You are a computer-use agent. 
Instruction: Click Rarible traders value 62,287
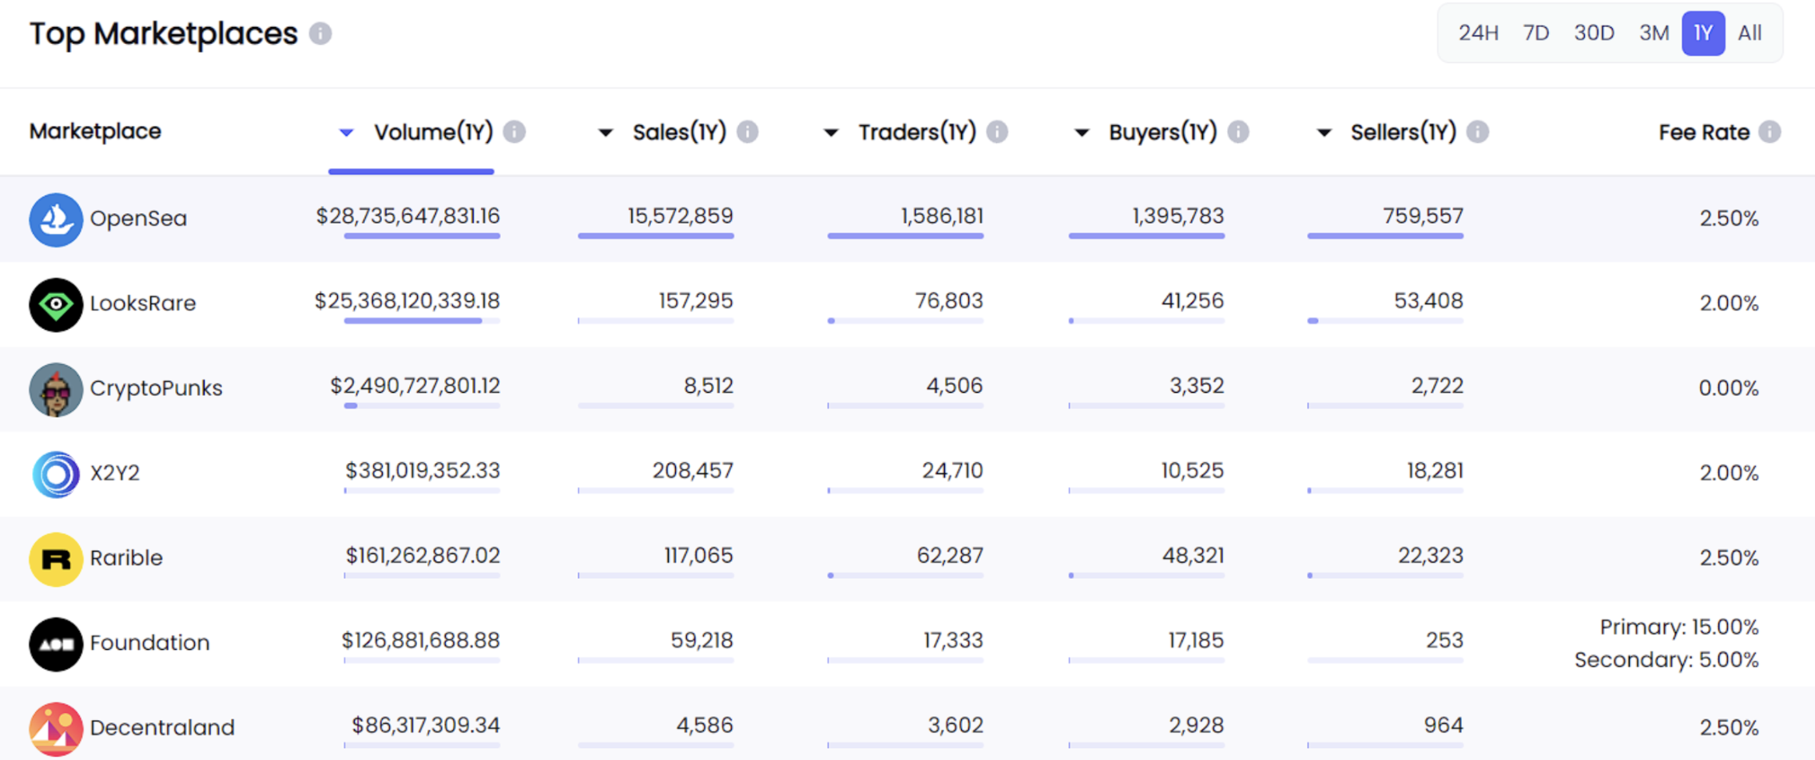click(950, 556)
